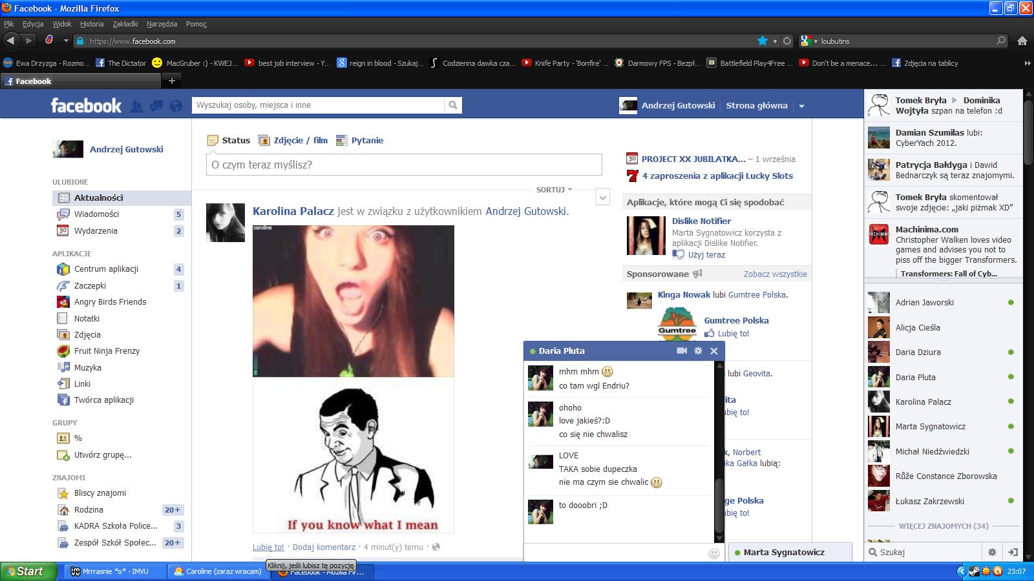The image size is (1034, 581).
Task: Open 4 zaproszenia z aplikacji Lucky Slots
Action: pyautogui.click(x=717, y=176)
